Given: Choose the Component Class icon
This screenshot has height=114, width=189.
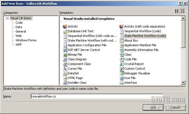Looking at the screenshot, I should click(65, 64).
